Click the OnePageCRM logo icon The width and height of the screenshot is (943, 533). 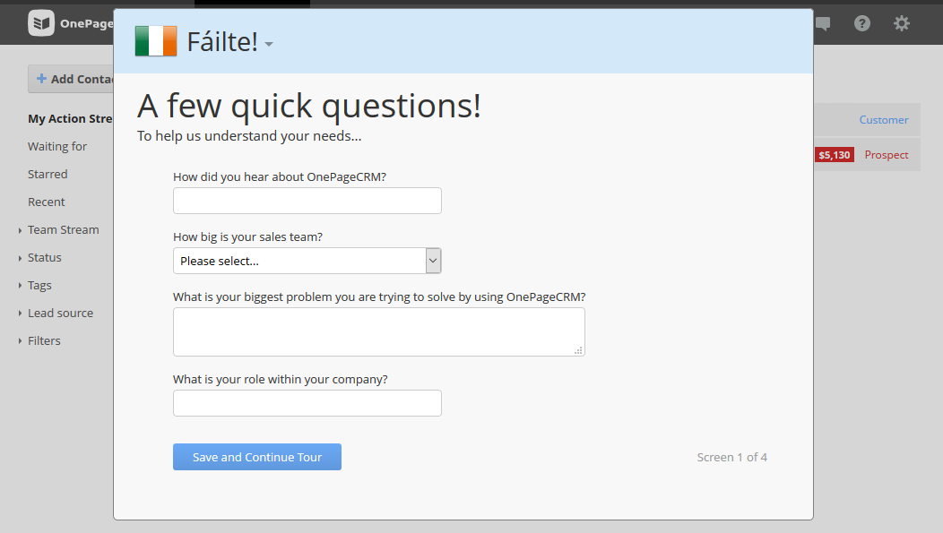click(41, 23)
